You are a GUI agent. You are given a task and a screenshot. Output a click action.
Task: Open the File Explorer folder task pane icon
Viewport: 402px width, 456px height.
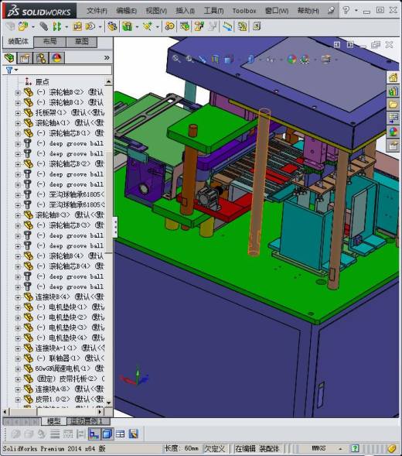393,105
